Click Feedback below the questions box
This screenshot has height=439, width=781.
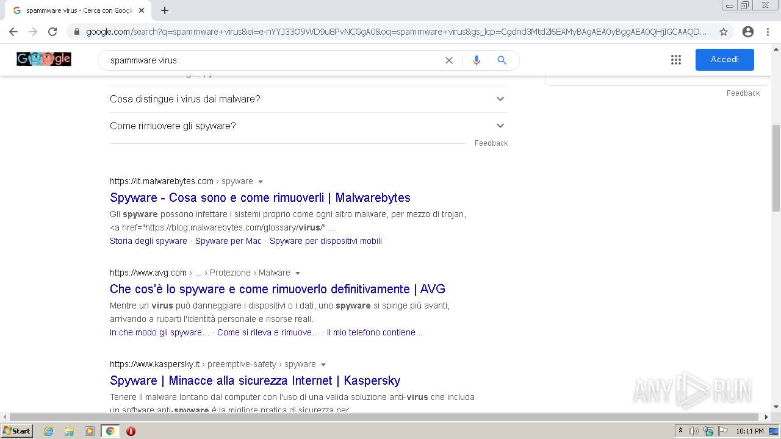click(x=491, y=143)
